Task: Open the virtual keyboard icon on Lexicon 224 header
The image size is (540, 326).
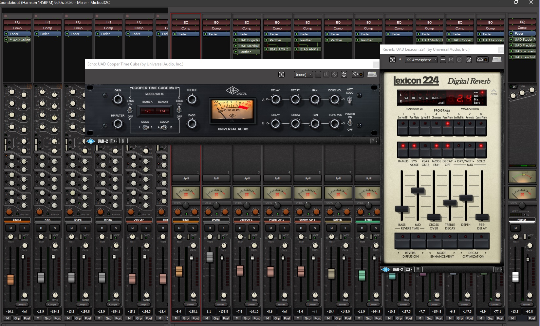Action: [x=496, y=60]
